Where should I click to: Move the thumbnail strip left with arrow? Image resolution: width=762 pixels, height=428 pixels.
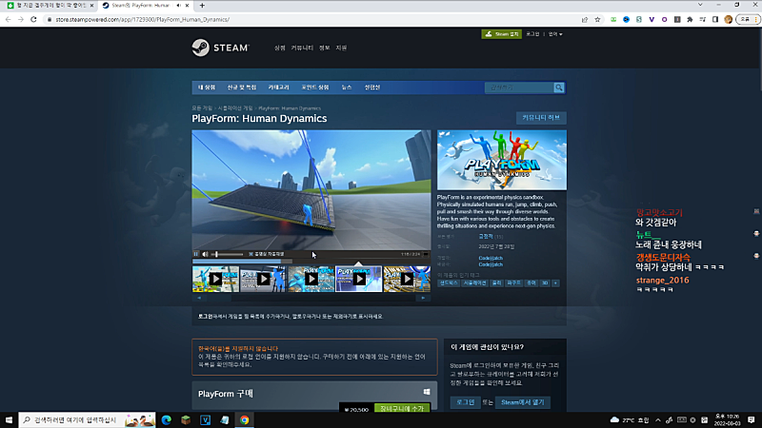(199, 298)
